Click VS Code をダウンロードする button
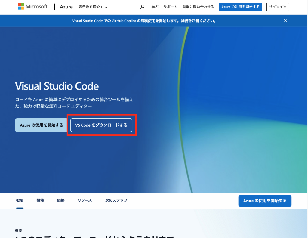308x238 pixels. tap(101, 125)
